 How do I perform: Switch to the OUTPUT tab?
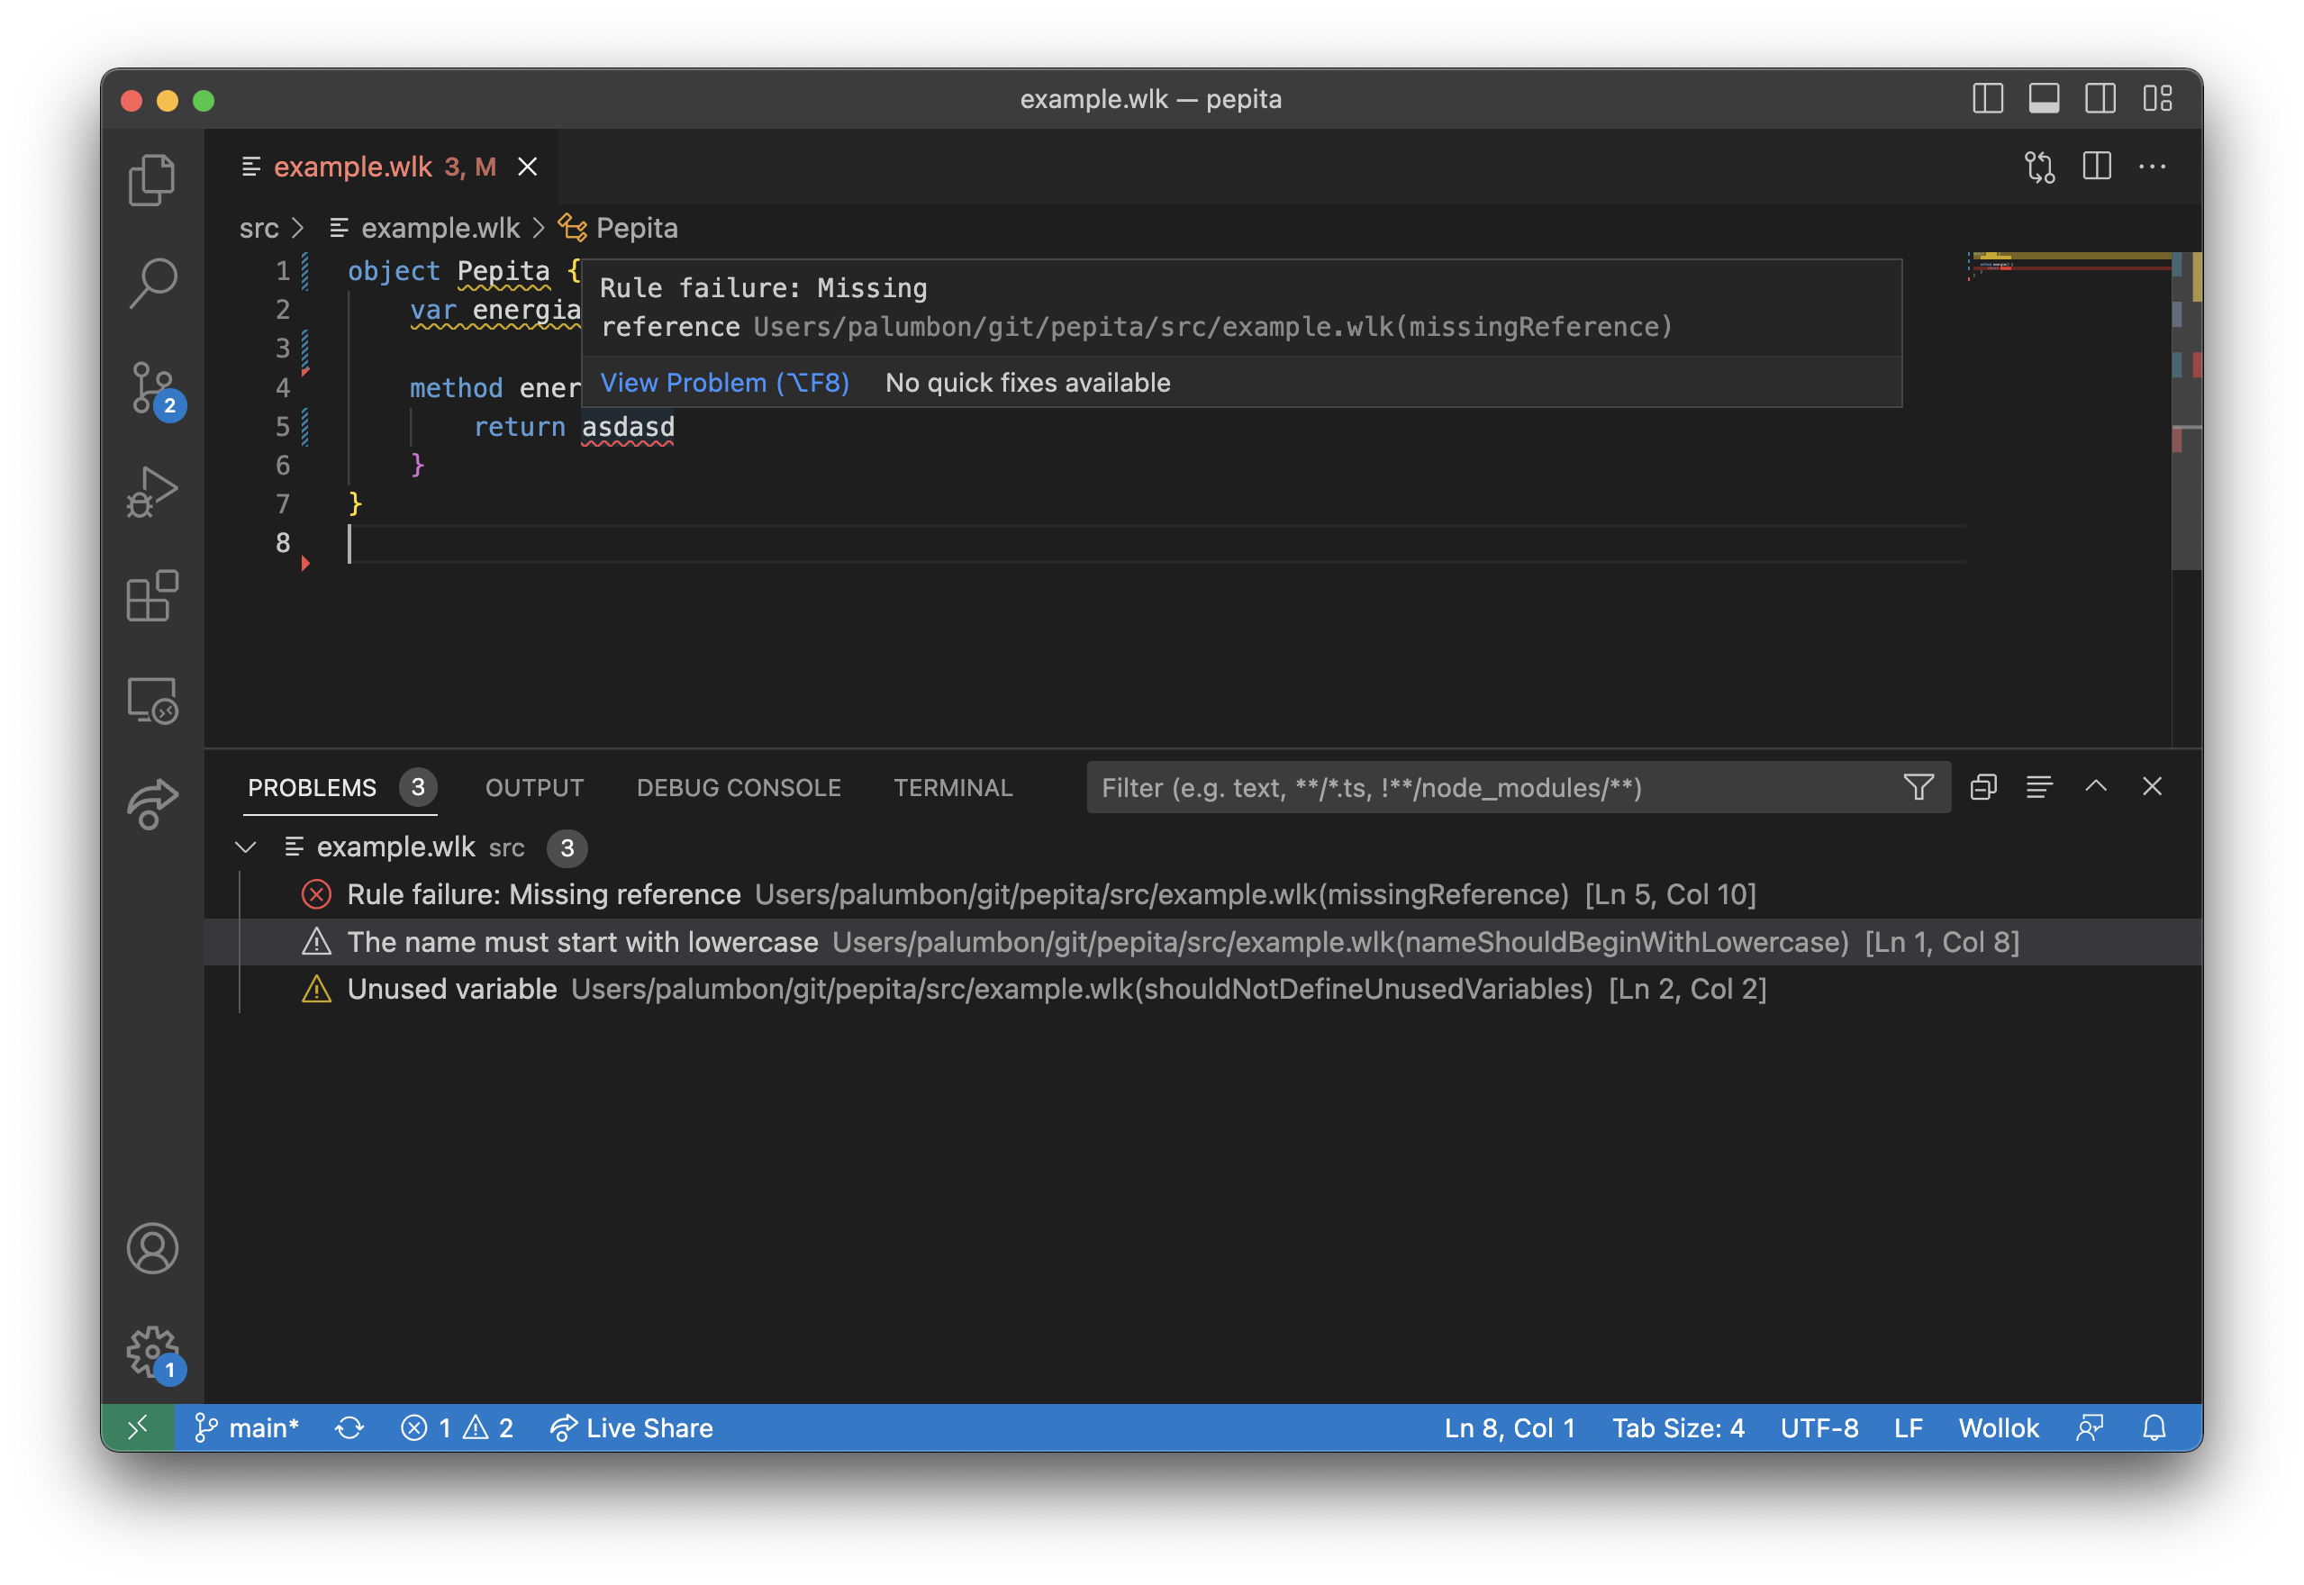534,787
